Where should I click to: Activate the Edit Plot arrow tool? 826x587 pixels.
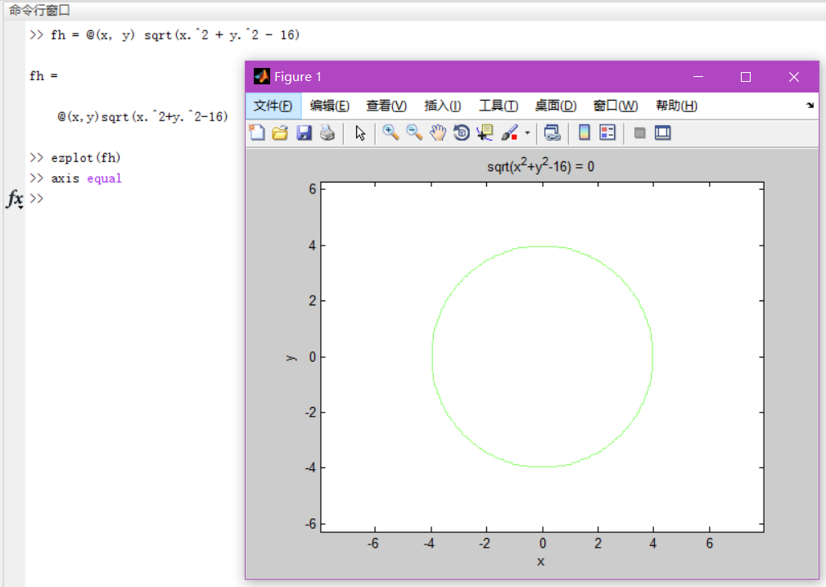(x=360, y=133)
